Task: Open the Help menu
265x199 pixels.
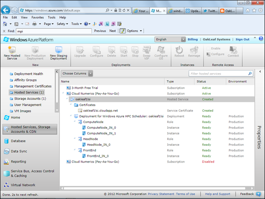Action: coord(62,17)
